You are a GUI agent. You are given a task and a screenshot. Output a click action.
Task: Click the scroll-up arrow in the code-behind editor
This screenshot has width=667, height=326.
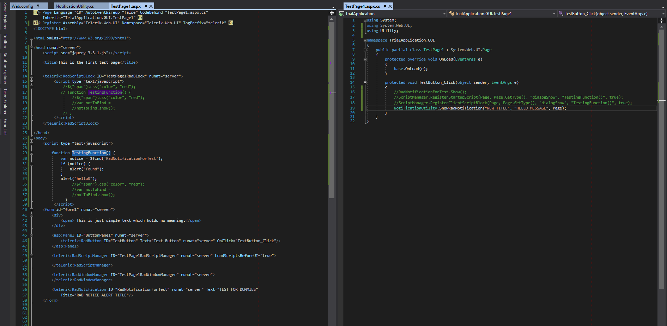[661, 27]
